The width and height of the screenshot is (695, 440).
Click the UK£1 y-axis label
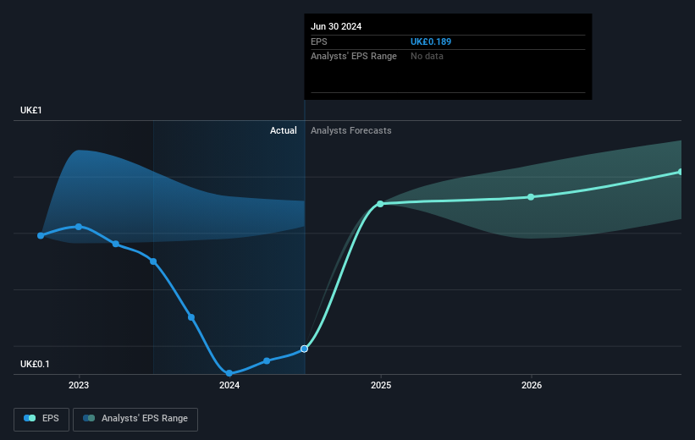click(x=31, y=110)
